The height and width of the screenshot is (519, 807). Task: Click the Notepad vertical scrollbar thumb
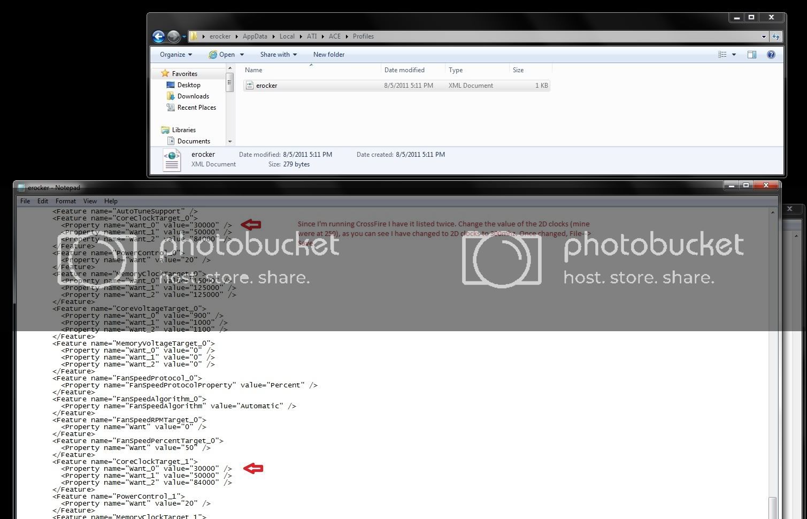[773, 508]
